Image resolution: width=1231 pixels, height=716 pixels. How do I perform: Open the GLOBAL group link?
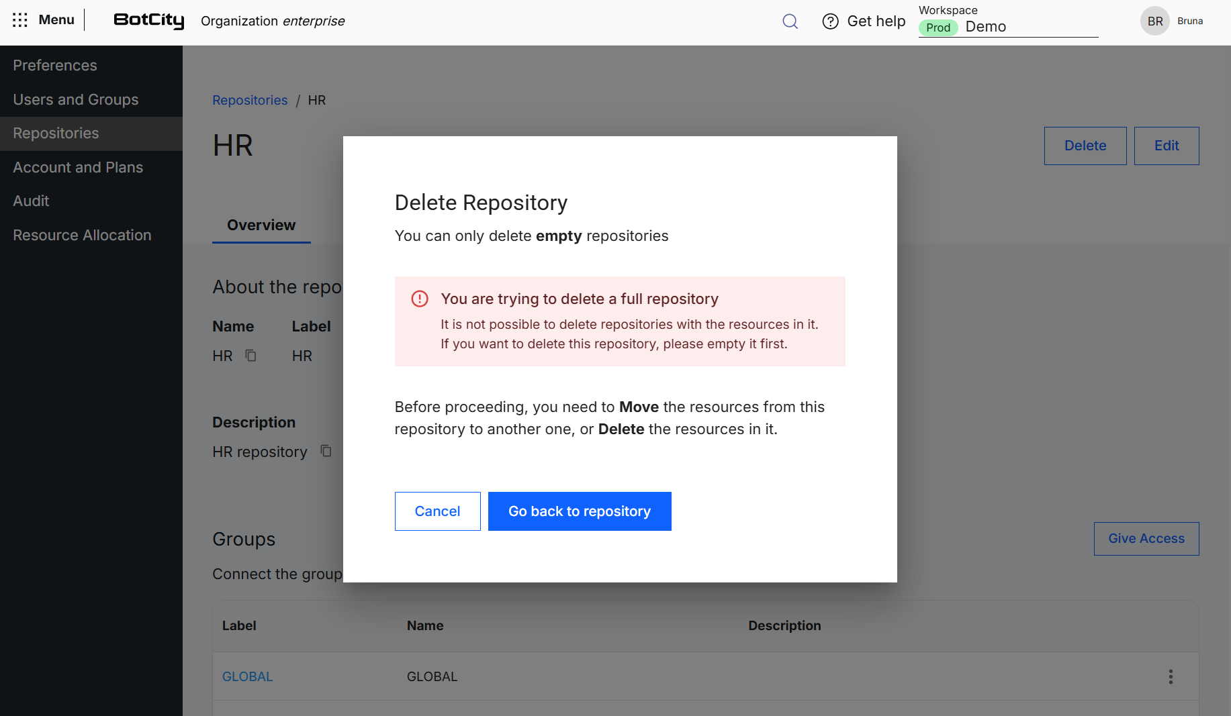point(248,676)
